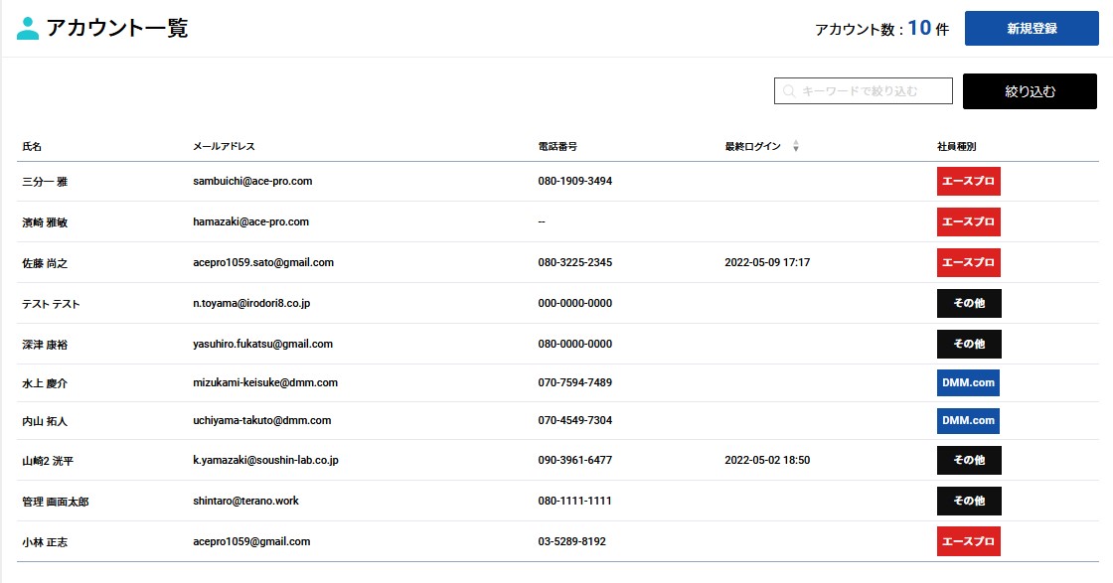
Task: Click the エースプロ badge for 三分一 雅
Action: 968,182
